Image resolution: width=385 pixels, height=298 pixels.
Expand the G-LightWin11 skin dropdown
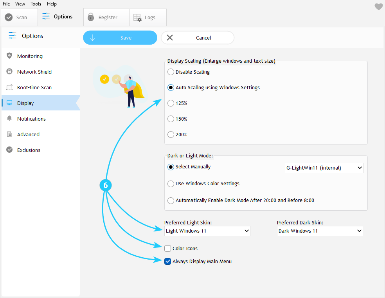[x=324, y=168]
